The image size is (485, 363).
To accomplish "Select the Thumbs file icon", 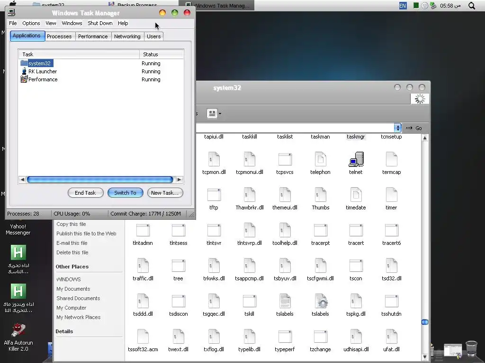I will (x=320, y=195).
